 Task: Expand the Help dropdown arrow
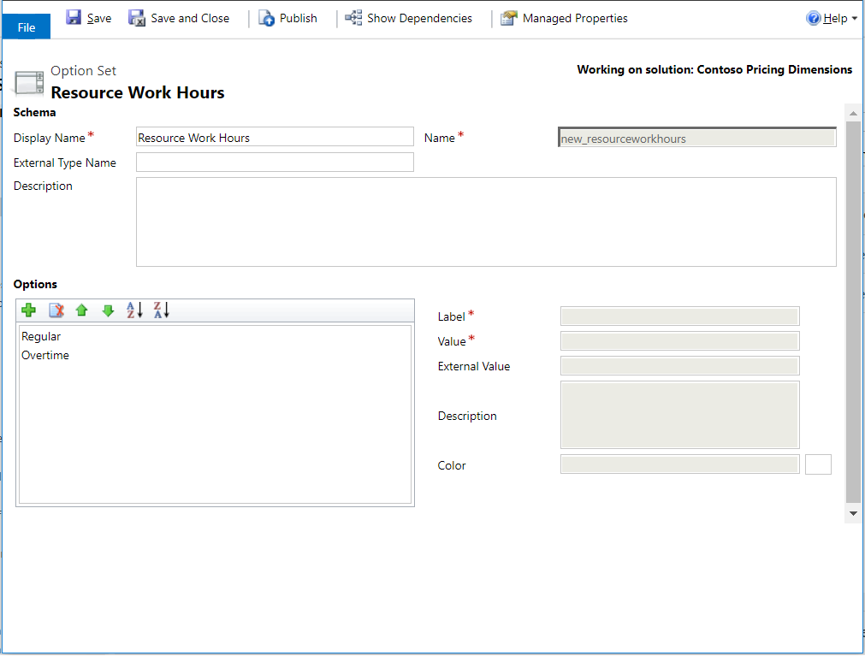pos(854,18)
